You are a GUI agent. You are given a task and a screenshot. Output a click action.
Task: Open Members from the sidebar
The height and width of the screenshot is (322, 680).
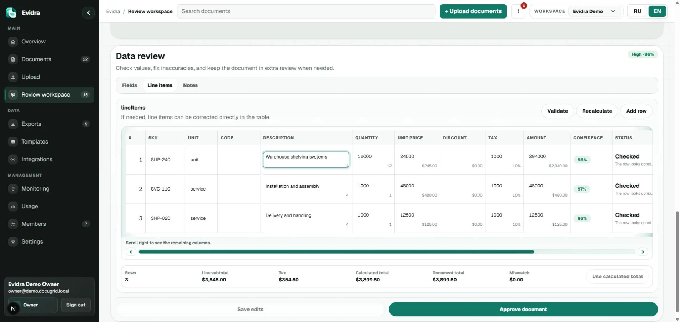tap(49, 224)
